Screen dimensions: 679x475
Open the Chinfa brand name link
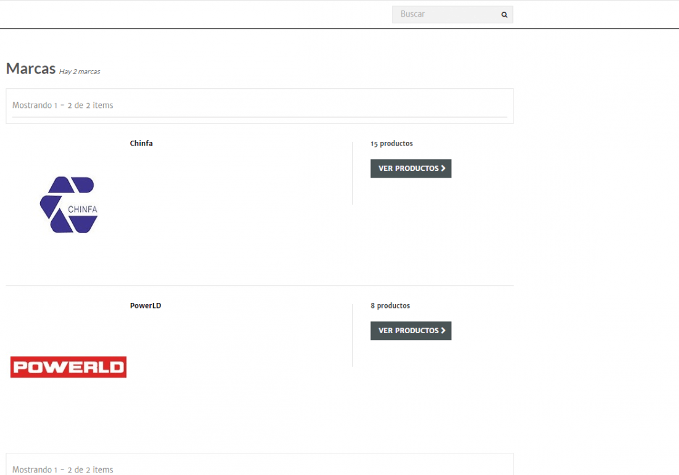141,143
